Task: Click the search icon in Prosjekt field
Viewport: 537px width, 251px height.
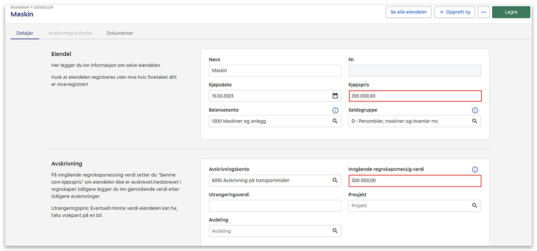Action: point(474,206)
